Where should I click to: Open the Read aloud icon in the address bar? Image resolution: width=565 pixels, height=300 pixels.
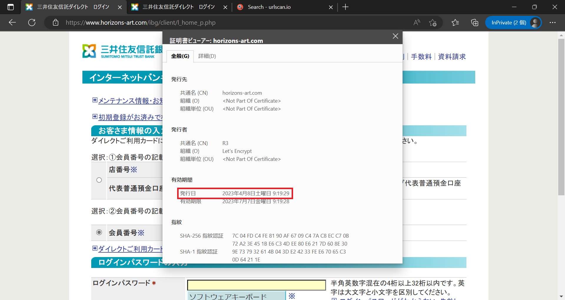(x=417, y=22)
